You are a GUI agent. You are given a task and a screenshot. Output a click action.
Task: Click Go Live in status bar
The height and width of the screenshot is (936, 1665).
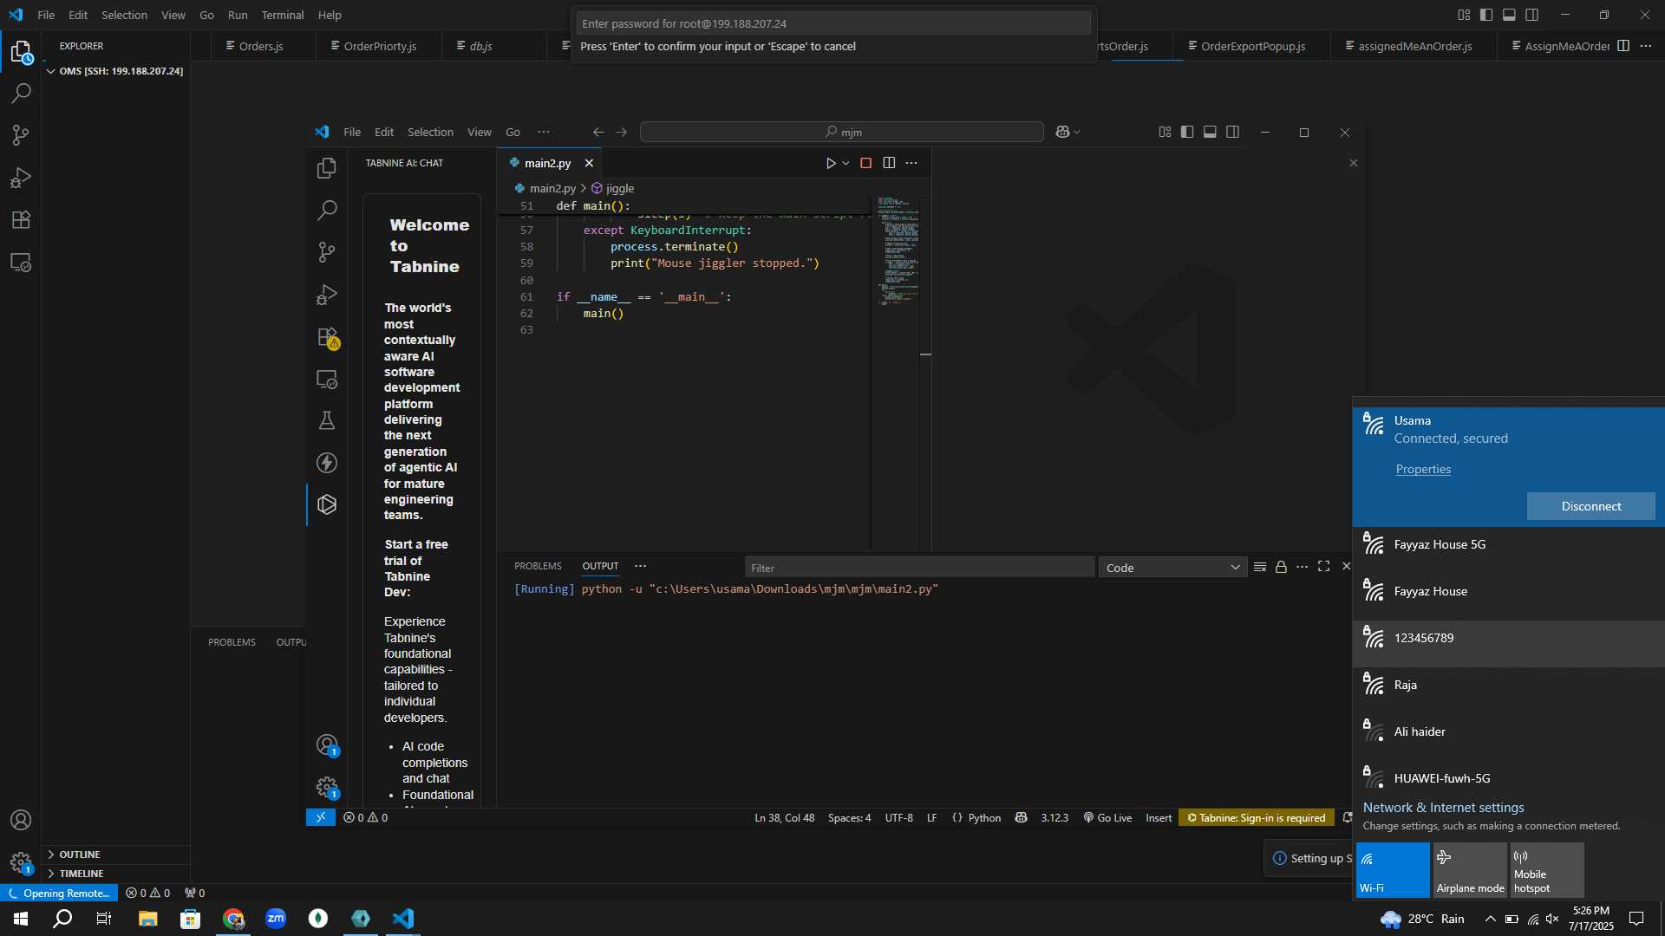click(1107, 817)
